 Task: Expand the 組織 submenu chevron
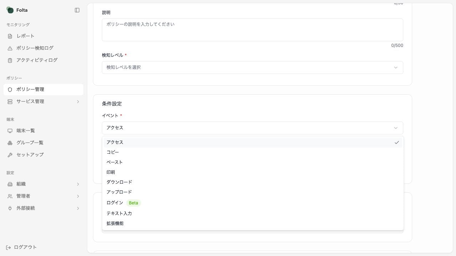pyautogui.click(x=78, y=184)
